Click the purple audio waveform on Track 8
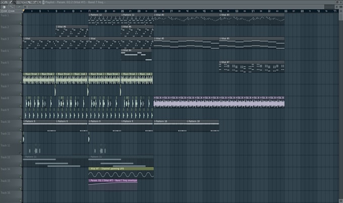 [x=219, y=103]
